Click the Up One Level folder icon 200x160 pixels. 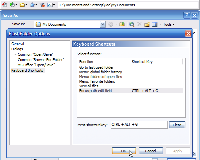click(122, 24)
